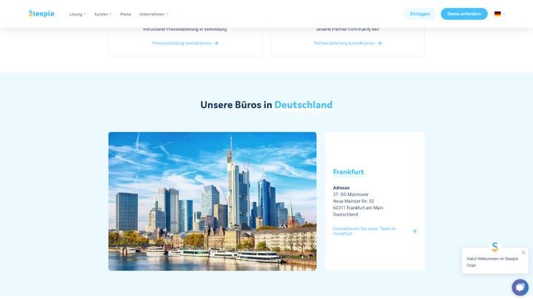Image resolution: width=533 pixels, height=300 pixels.
Task: Select the 'Adresse' label
Action: (341, 187)
